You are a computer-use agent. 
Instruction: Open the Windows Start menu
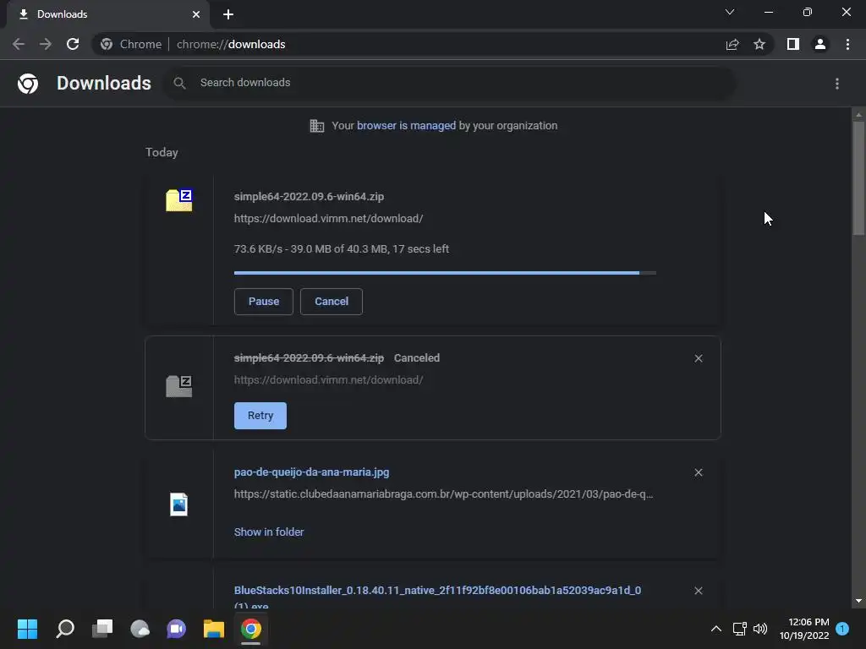click(x=27, y=629)
